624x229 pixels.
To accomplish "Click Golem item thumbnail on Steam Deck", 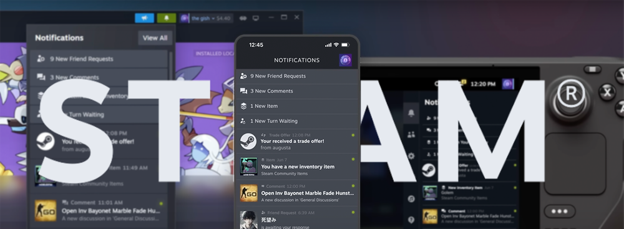I will coord(430,193).
